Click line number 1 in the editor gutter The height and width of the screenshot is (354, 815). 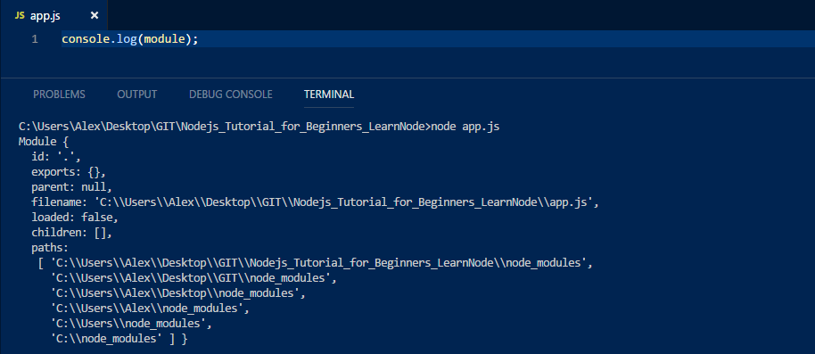[x=34, y=39]
